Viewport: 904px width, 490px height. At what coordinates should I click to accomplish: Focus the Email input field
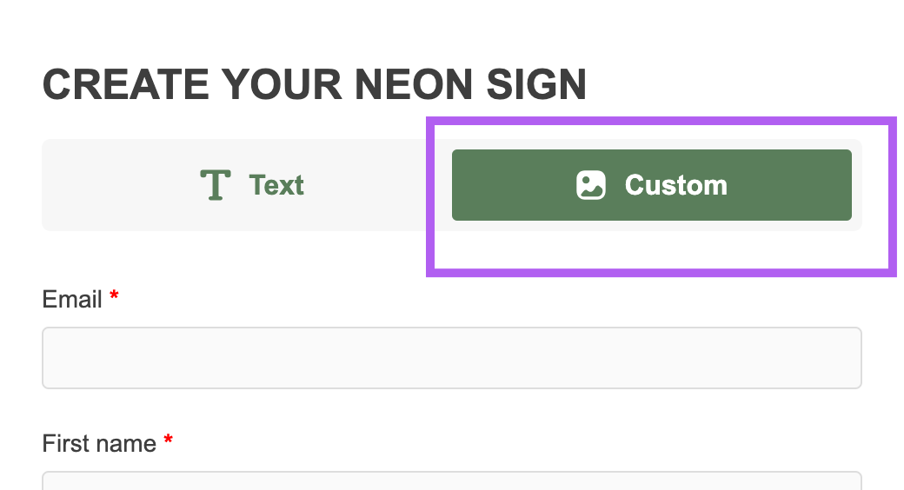451,358
